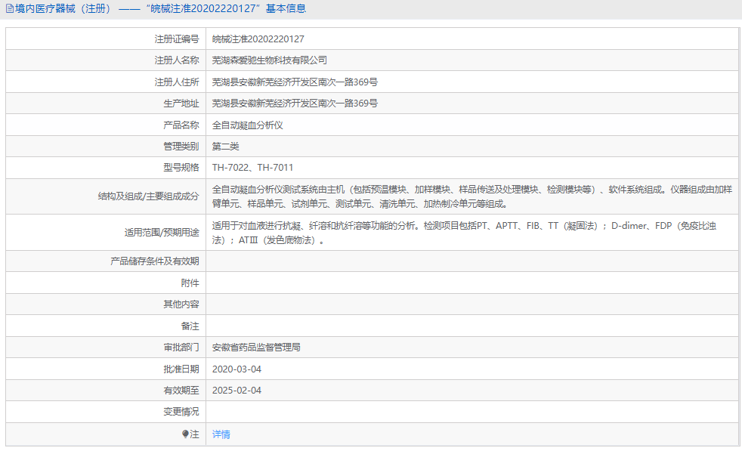Click the 其他内容 label cell

coord(106,304)
